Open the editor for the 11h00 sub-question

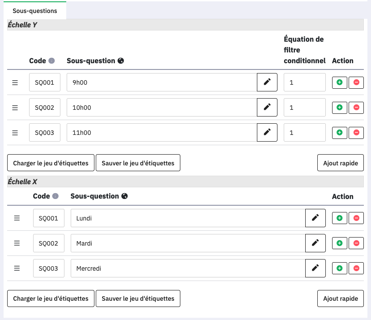click(x=267, y=133)
